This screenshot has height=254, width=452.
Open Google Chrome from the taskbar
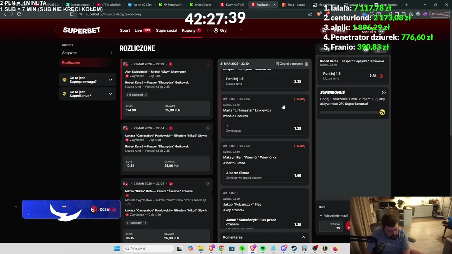pos(221,248)
